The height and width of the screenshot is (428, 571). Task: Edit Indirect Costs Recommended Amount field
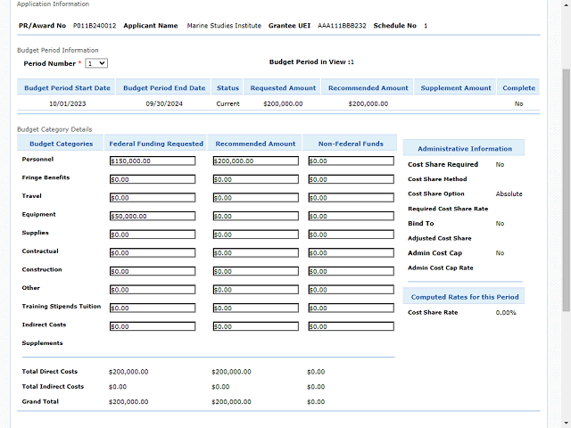255,326
